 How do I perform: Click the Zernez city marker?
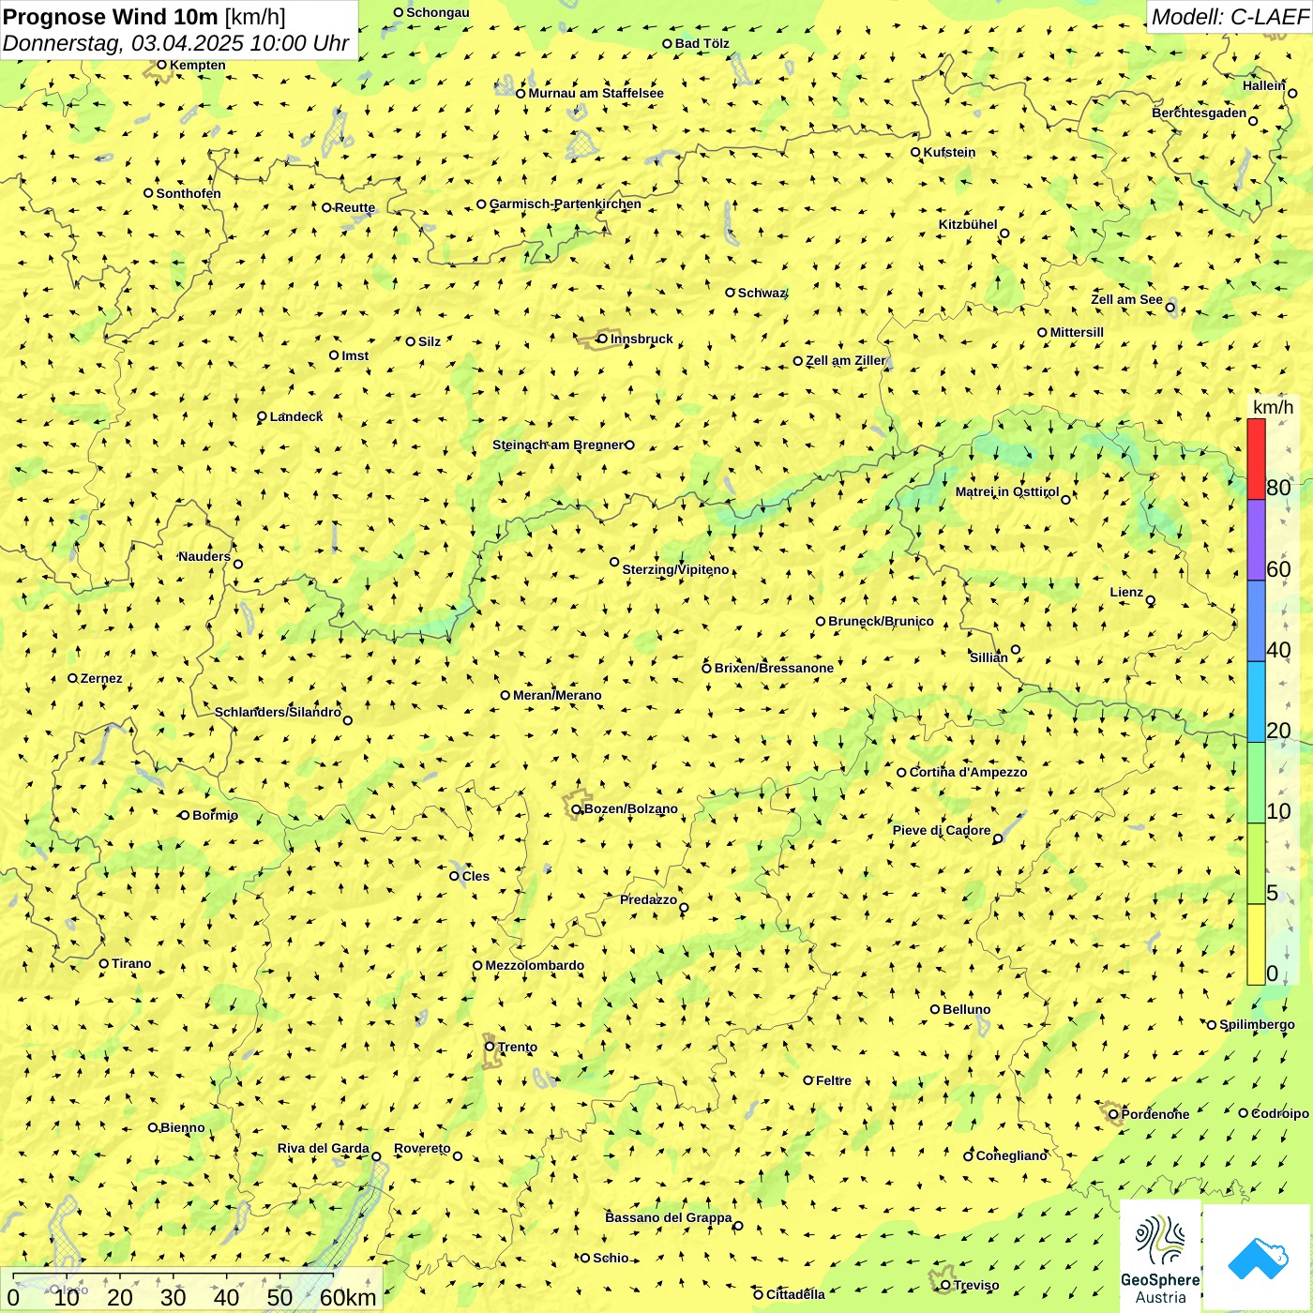click(x=72, y=678)
